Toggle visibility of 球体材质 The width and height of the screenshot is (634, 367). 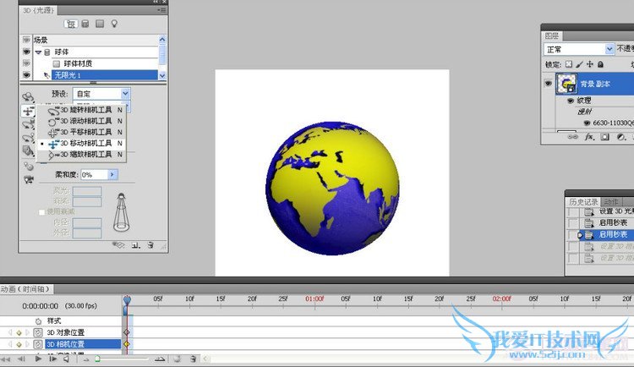[26, 63]
